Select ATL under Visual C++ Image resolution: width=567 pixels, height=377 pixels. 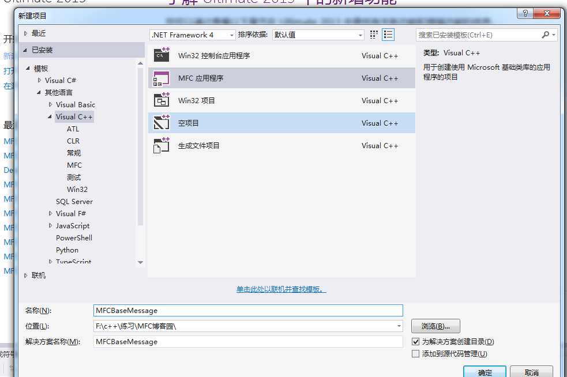click(73, 129)
